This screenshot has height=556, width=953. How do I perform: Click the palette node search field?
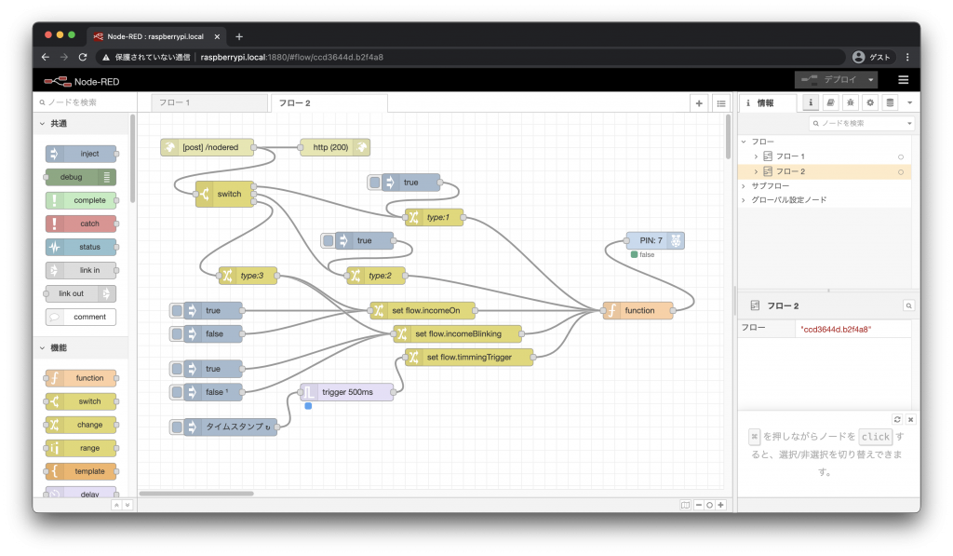(84, 102)
